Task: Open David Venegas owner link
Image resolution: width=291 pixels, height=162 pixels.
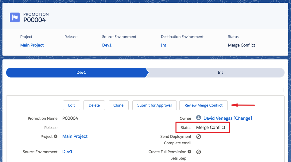Action: pyautogui.click(x=218, y=118)
